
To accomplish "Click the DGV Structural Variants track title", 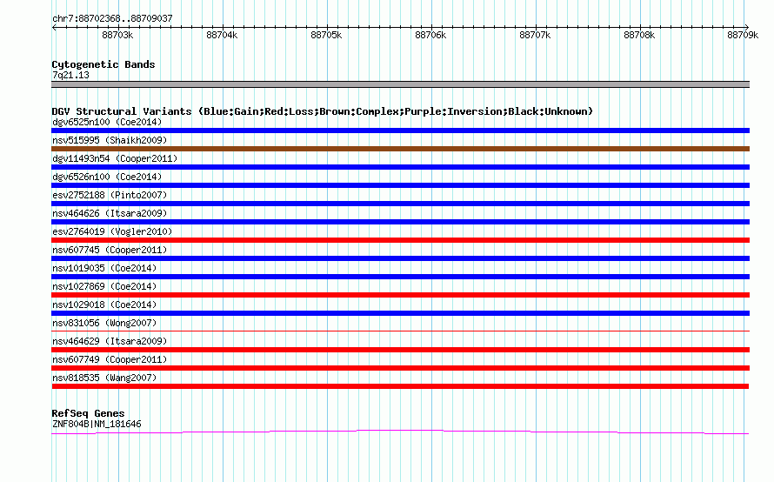I will coord(322,111).
